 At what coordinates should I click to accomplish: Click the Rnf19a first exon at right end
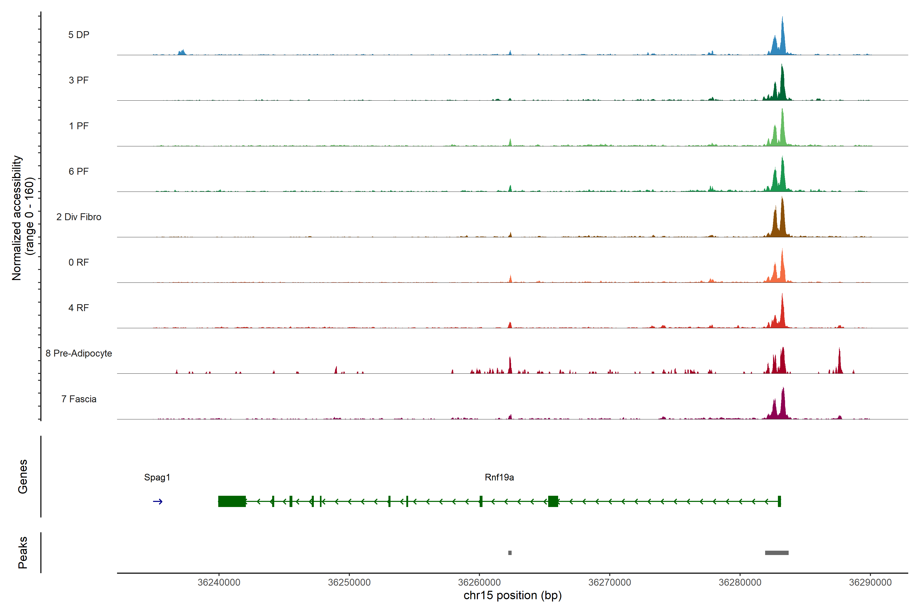point(779,501)
